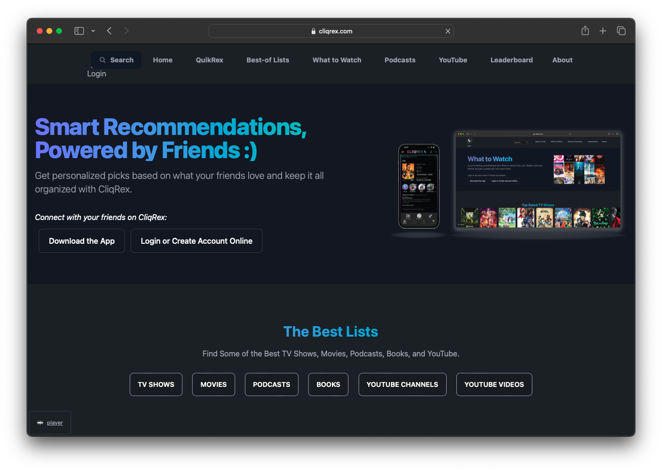
Task: Show the tab overview icon
Action: (621, 31)
